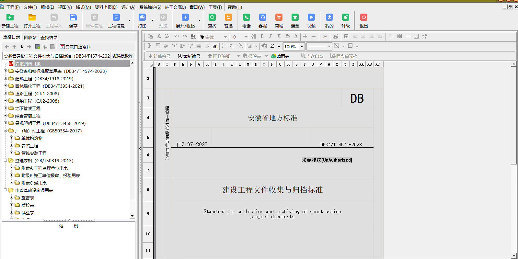Click the 新建工程 (New Project) icon
This screenshot has height=259, width=518.
click(x=10, y=18)
